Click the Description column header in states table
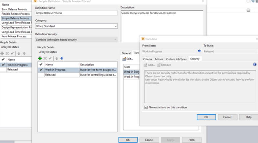The image size is (258, 143). pos(98,65)
